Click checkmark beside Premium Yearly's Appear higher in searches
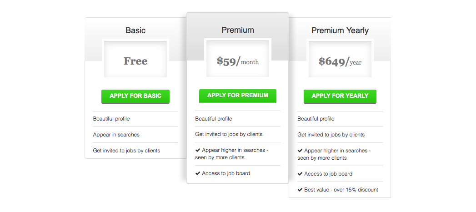 (300, 151)
